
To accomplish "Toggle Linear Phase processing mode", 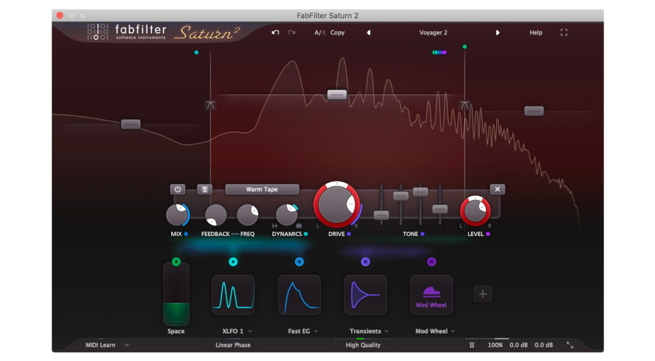I will 233,345.
